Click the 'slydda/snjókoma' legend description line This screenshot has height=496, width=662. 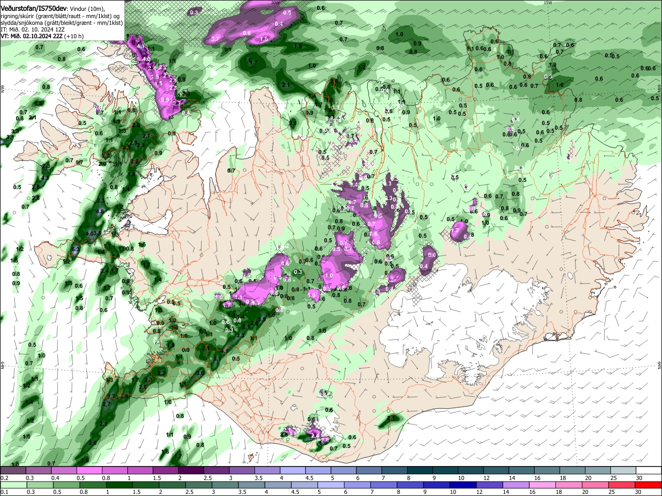click(62, 23)
